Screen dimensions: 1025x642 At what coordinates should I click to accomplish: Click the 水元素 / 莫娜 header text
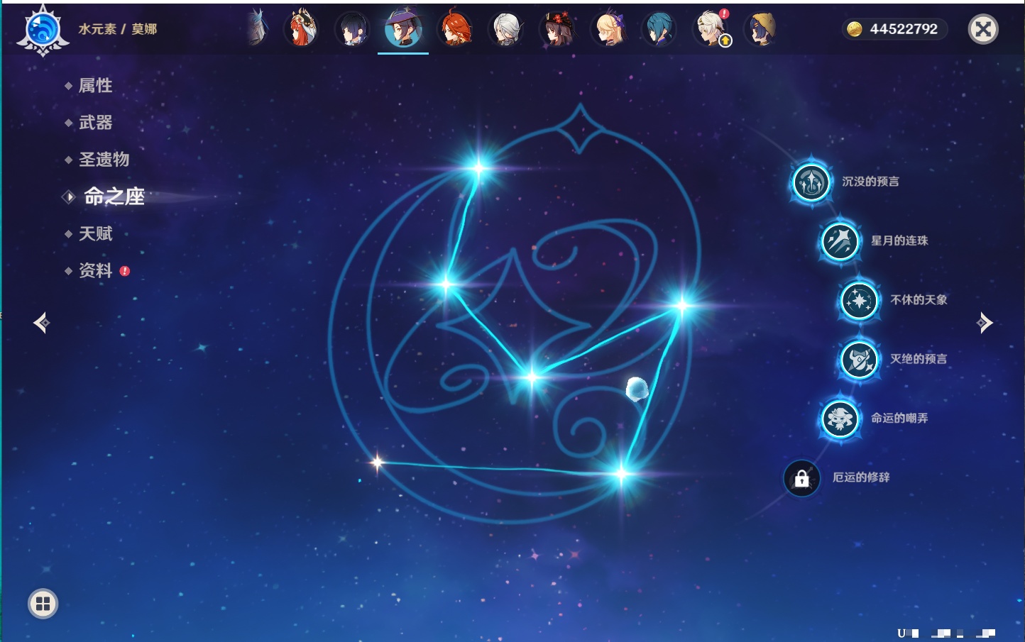point(117,29)
